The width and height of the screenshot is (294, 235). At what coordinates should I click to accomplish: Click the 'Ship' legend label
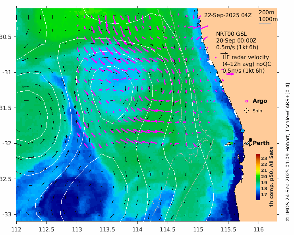pos(257,111)
